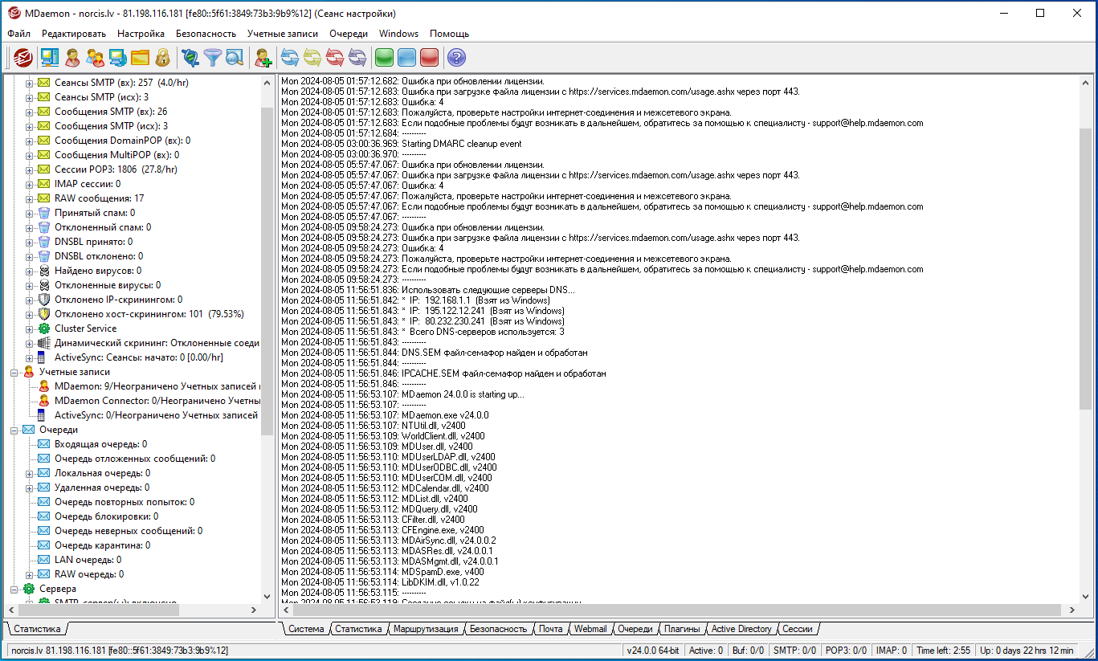
Task: Collapse the Сервера tree section
Action: click(14, 589)
